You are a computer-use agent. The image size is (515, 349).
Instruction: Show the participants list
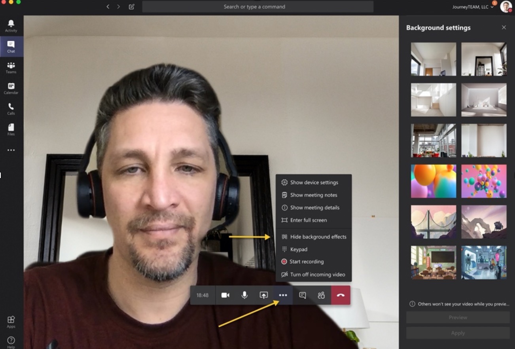point(321,295)
